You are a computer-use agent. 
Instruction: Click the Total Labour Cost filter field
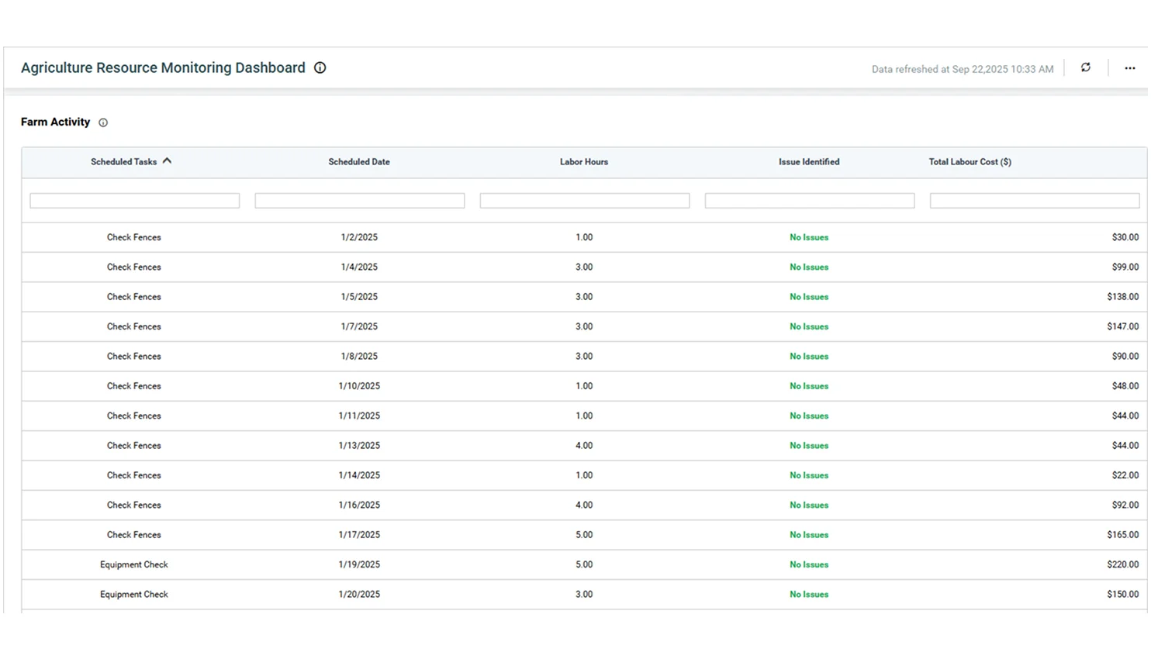pos(1035,201)
